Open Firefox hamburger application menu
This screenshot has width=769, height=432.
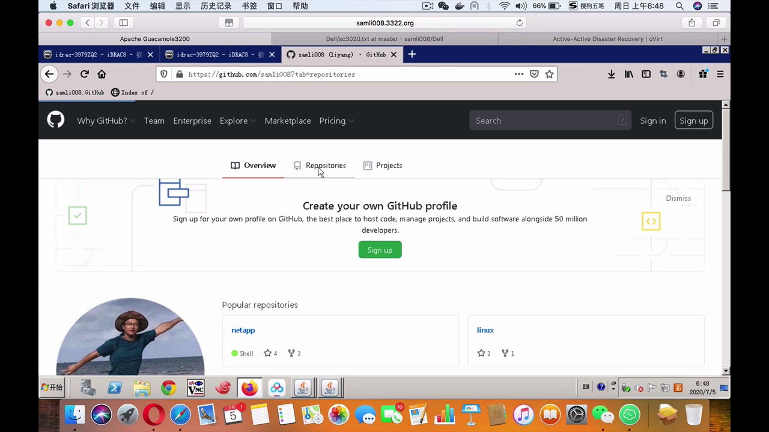(720, 74)
